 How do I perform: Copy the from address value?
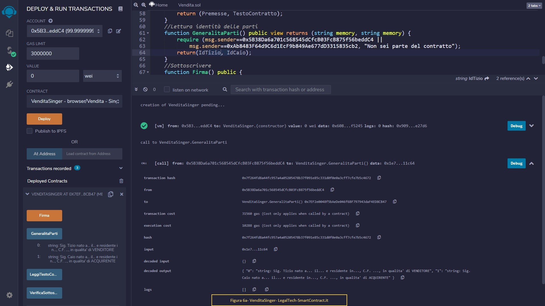tap(332, 190)
